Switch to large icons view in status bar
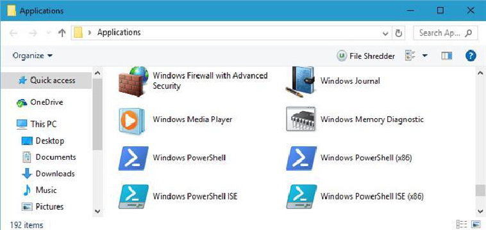486x230 pixels. pos(476,224)
